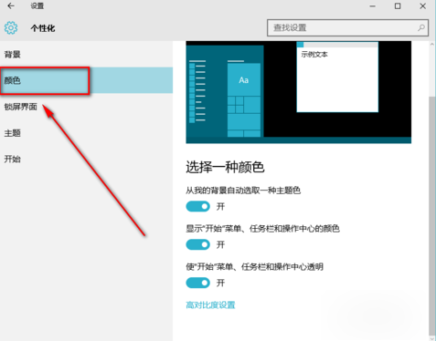Focus the 查找设置 search box
Viewport: 436px width, 341px height.
[347, 28]
